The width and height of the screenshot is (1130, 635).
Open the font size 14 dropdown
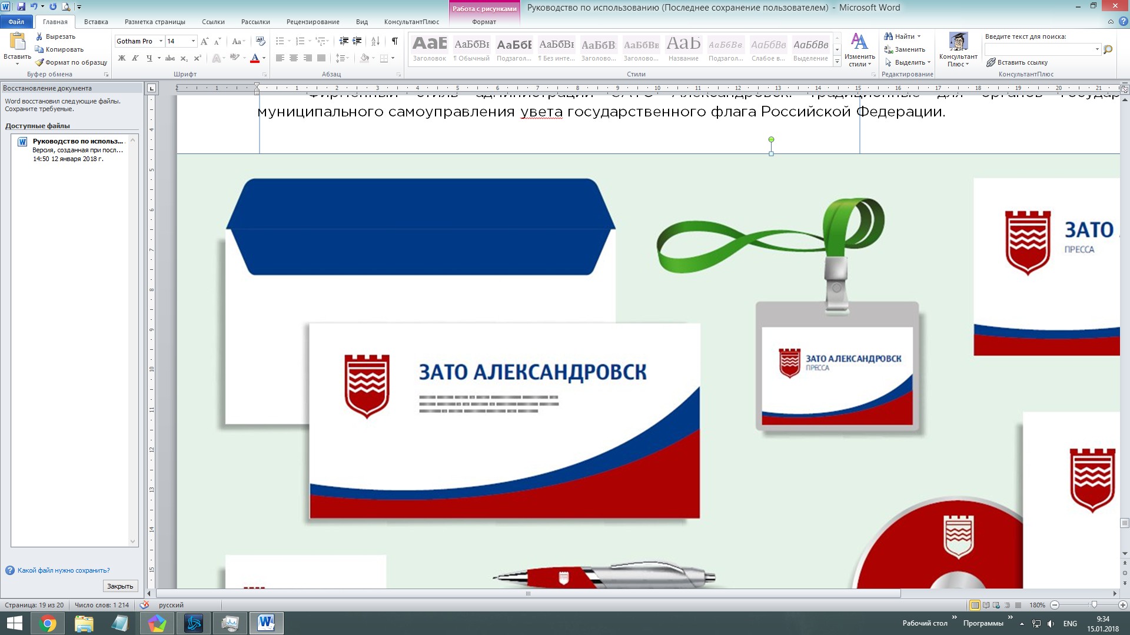[x=193, y=41]
